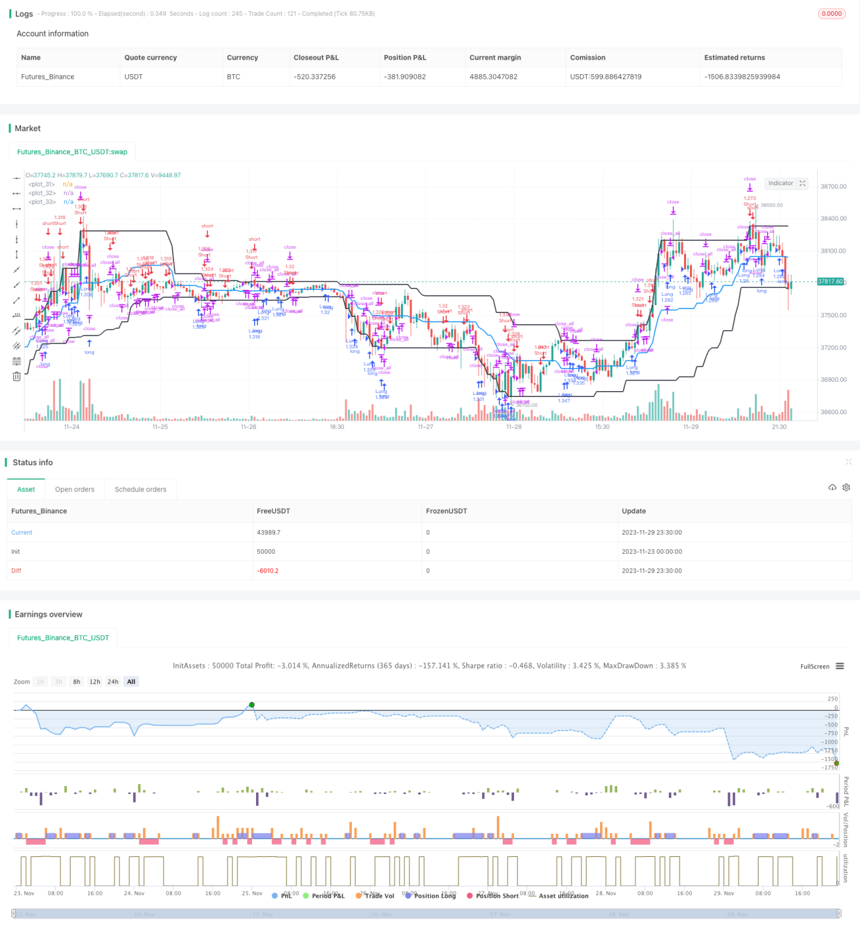Viewport: 860px width, 933px height.
Task: Open Status info settings gear
Action: [846, 488]
